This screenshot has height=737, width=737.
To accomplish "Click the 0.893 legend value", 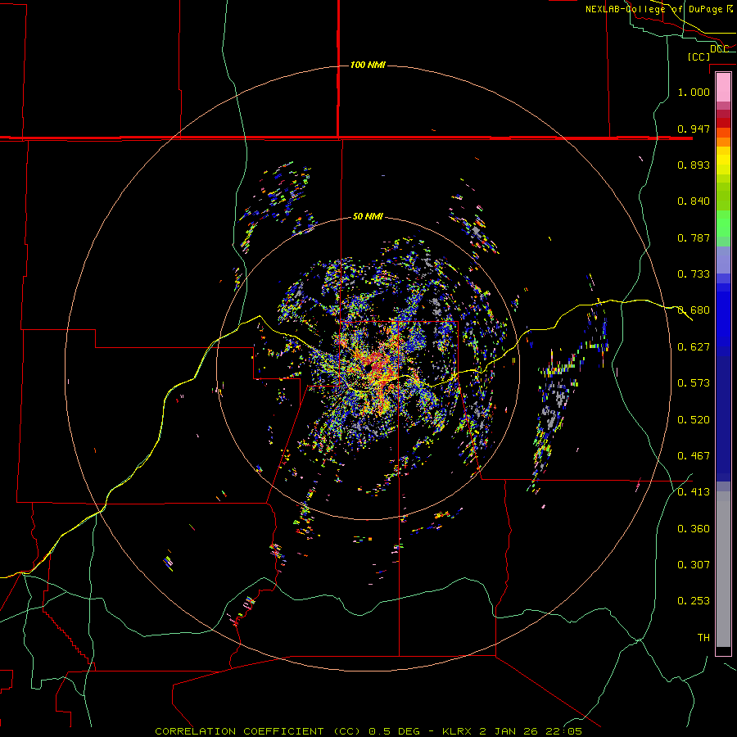I will [694, 165].
